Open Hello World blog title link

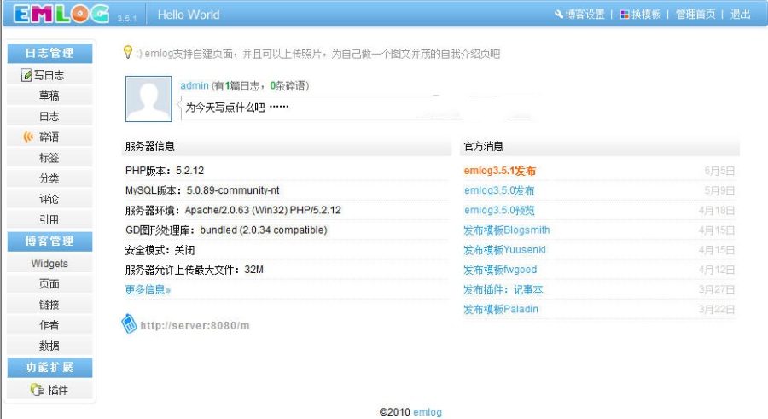[189, 15]
